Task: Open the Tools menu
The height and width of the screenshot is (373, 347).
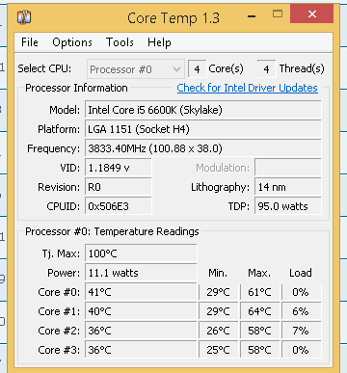Action: click(x=120, y=42)
